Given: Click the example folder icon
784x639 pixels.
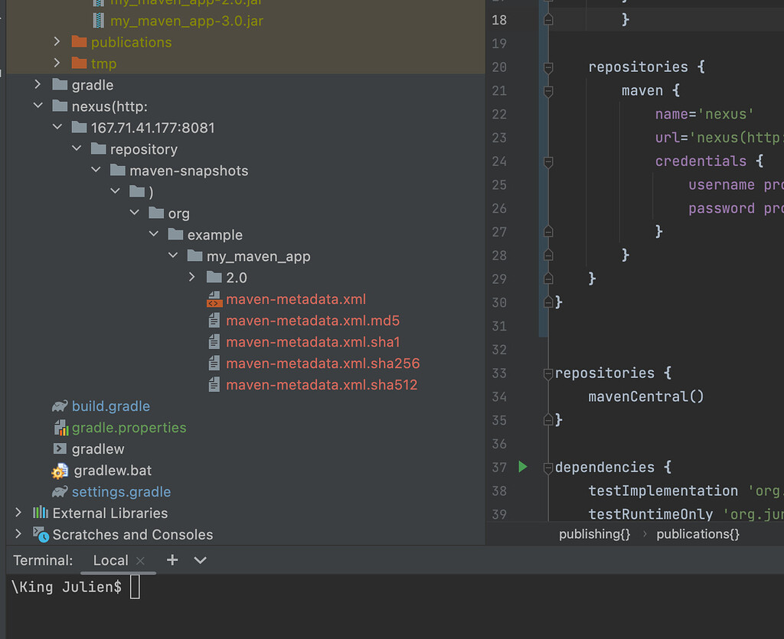Looking at the screenshot, I should point(175,234).
